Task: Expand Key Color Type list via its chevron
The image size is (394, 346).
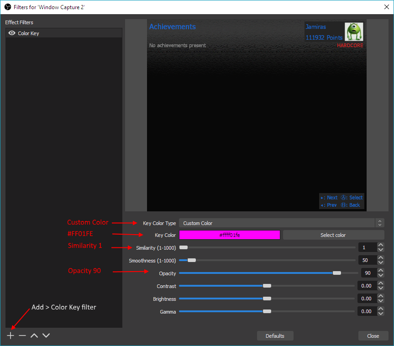Action: tap(379, 223)
